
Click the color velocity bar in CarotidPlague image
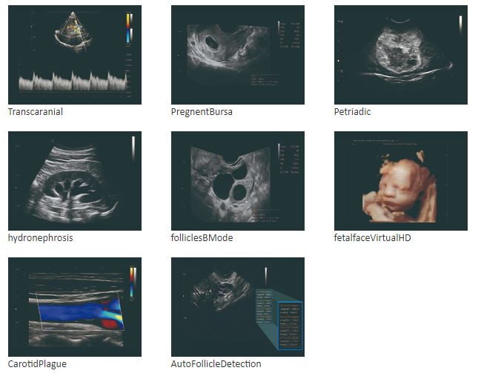[132, 282]
